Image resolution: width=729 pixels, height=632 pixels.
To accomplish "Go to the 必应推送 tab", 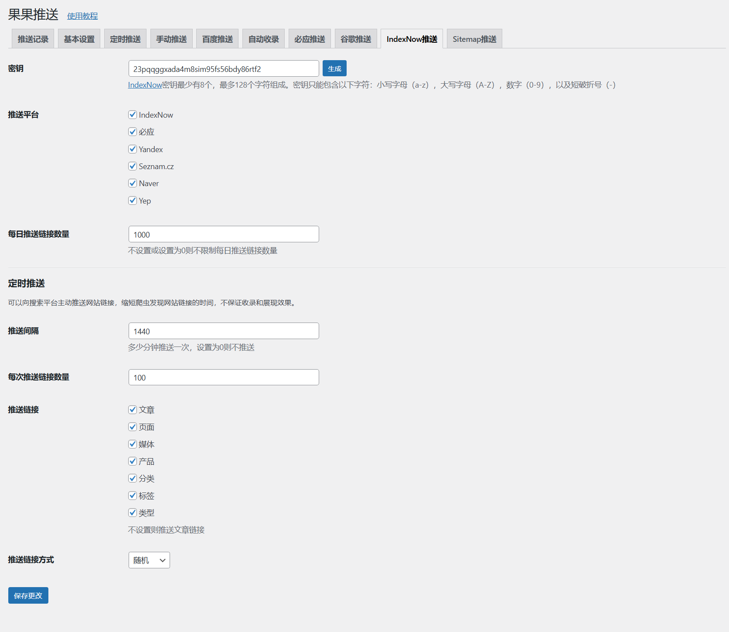I will (x=310, y=39).
